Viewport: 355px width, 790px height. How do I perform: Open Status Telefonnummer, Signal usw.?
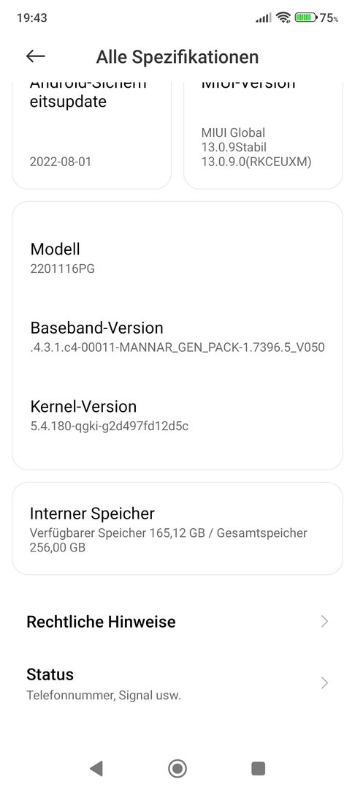177,683
